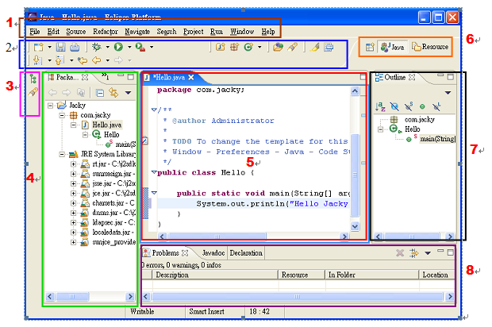Switch to the Resource perspective

(430, 47)
